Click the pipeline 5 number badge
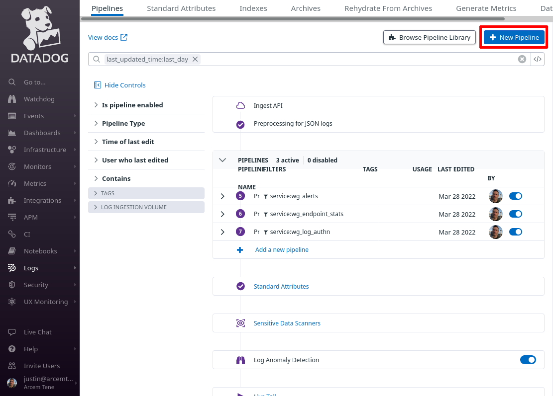Screen dimensions: 553x396 pos(240,196)
